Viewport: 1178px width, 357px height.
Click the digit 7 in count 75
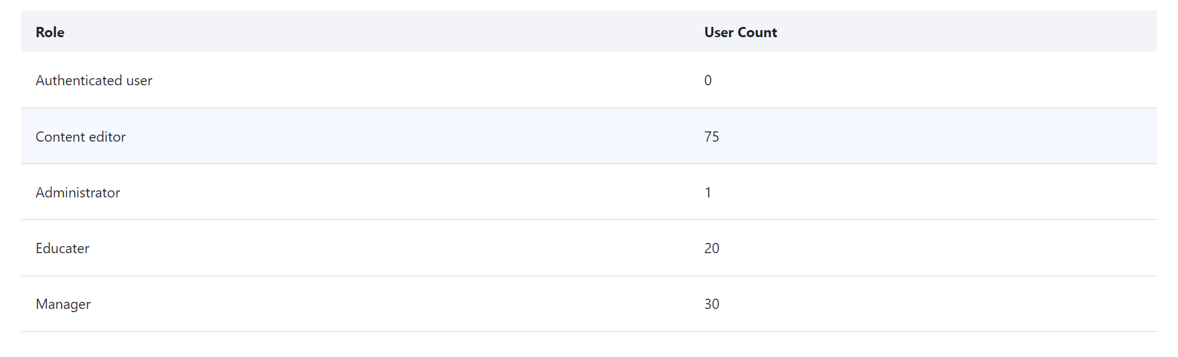coord(708,137)
